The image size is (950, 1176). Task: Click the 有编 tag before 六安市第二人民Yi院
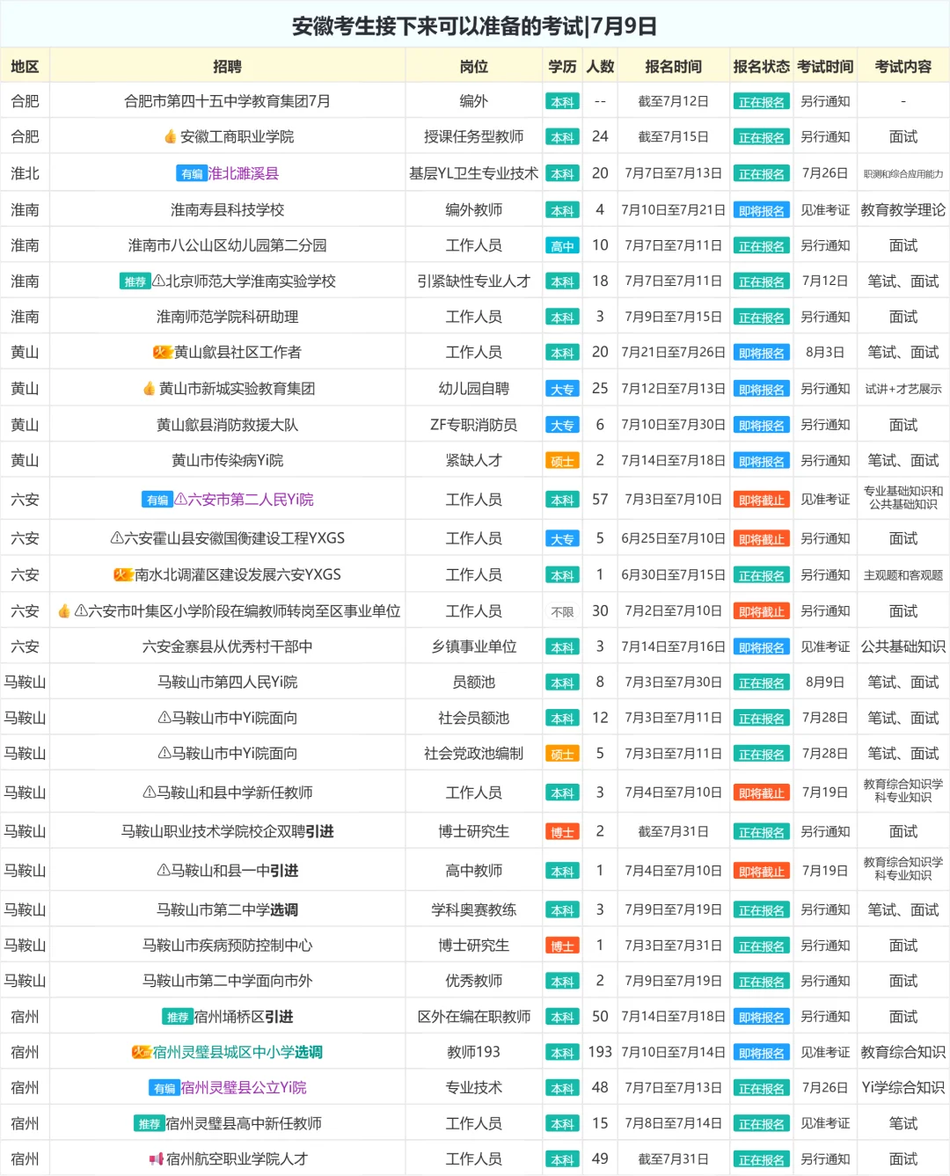pos(157,500)
